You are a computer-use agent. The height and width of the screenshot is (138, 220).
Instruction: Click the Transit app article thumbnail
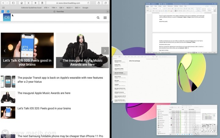(x=8, y=82)
